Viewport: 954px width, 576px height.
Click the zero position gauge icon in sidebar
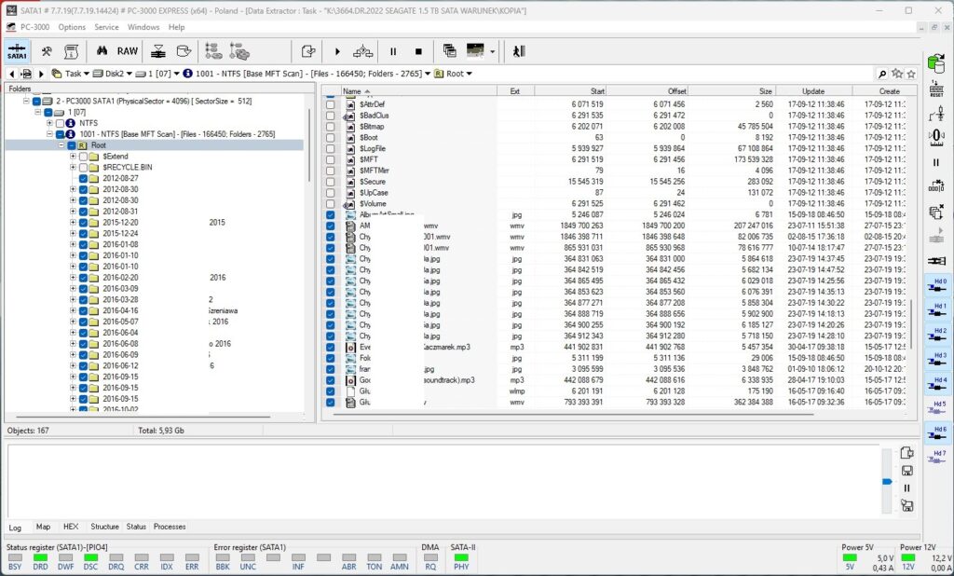(936, 137)
